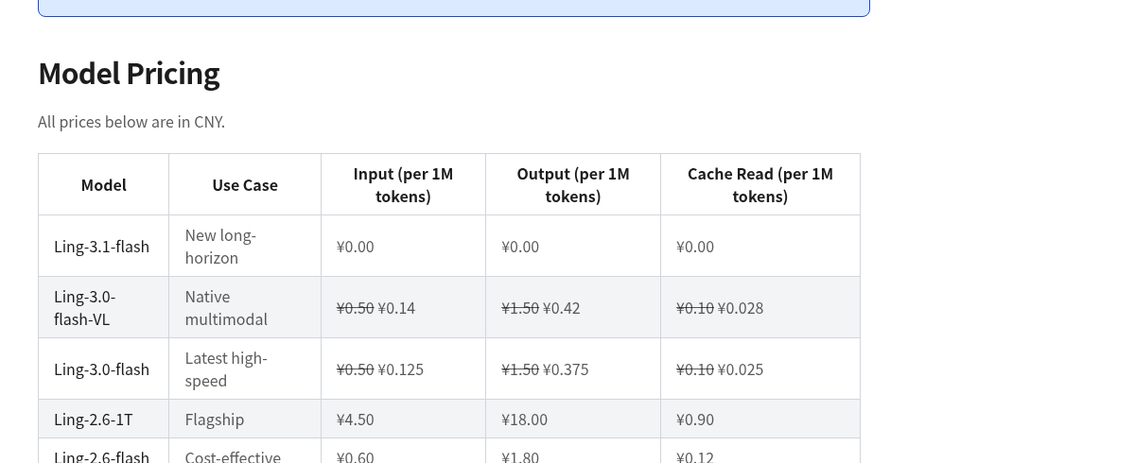Click the Use Case column header
This screenshot has width=1135, height=463.
click(x=245, y=185)
